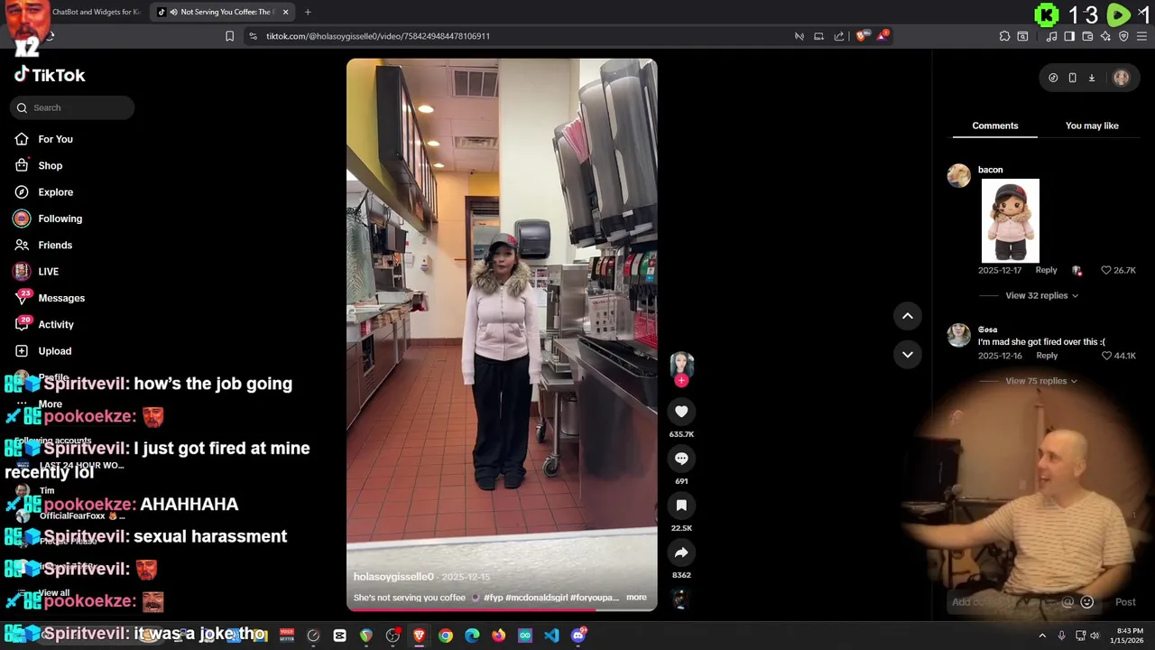Image resolution: width=1155 pixels, height=650 pixels.
Task: Open comments via the speech bubble icon
Action: click(681, 459)
